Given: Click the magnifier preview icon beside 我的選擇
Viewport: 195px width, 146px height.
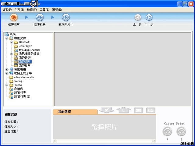Looking at the screenshot, I should coord(151,110).
